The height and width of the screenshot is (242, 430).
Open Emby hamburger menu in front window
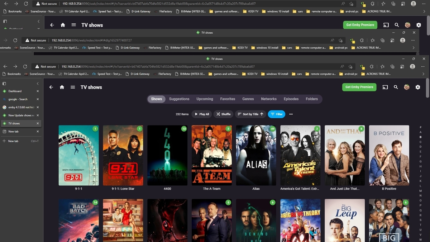click(73, 87)
